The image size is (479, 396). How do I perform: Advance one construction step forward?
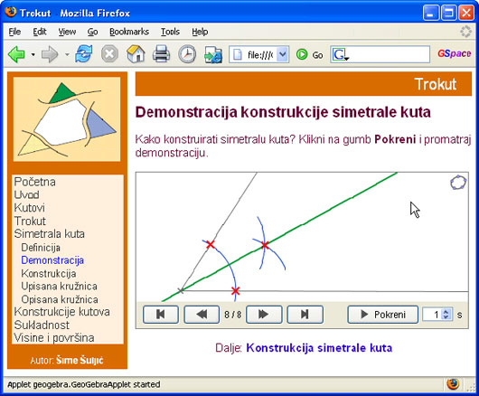(x=264, y=315)
